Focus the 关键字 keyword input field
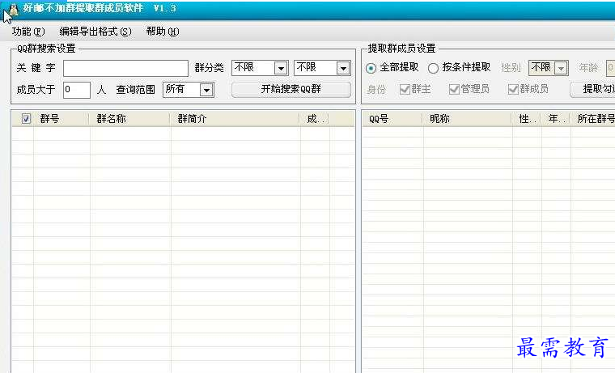The image size is (615, 373). click(125, 68)
